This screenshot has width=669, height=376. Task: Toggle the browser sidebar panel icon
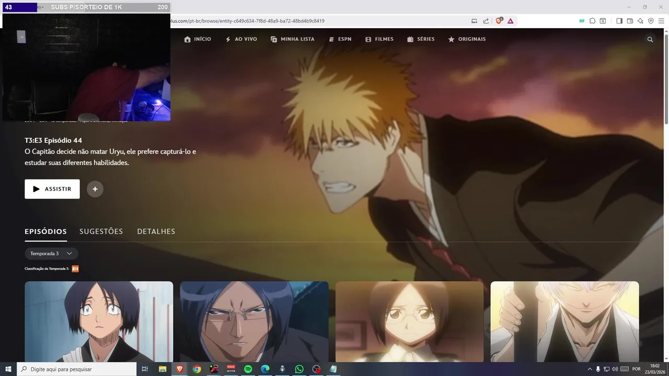point(619,21)
